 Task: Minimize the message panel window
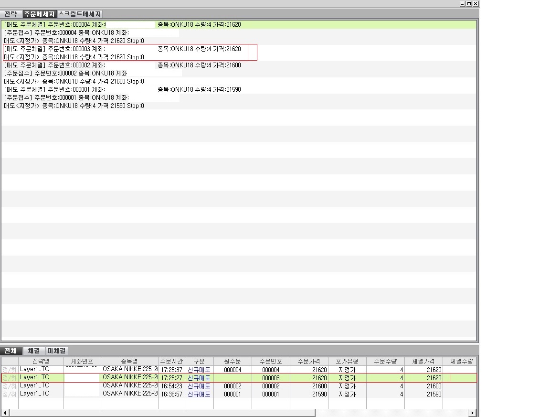pyautogui.click(x=463, y=3)
